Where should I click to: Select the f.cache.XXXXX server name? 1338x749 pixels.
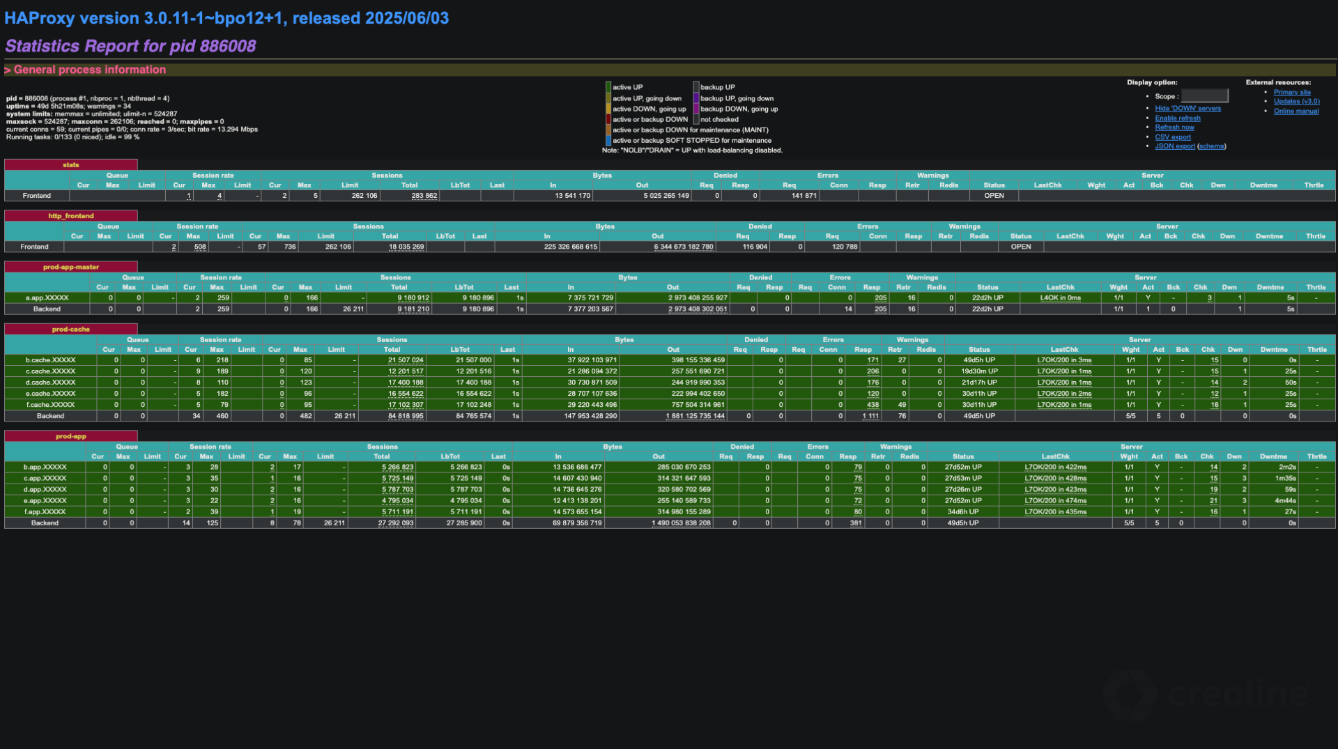[51, 405]
